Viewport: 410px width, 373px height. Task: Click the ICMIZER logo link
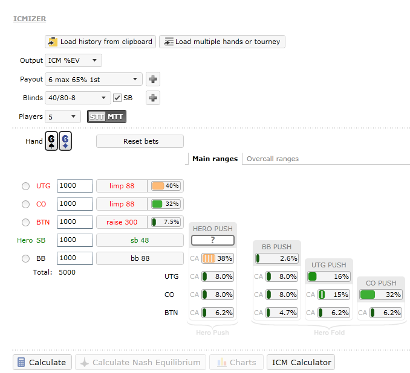(x=30, y=19)
